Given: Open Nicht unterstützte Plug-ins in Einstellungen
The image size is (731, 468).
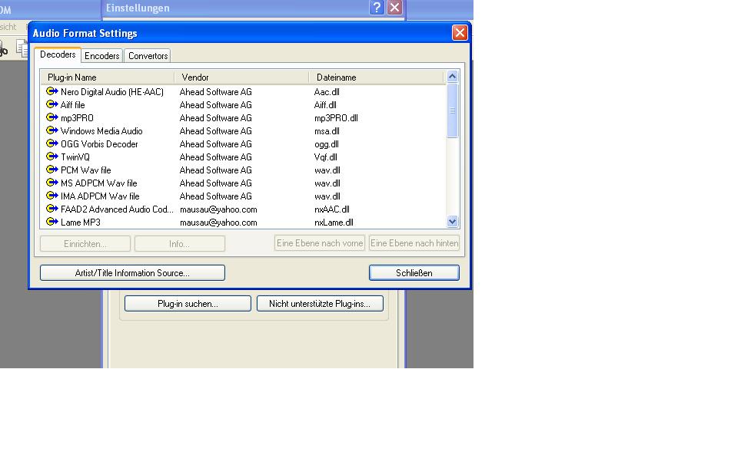Looking at the screenshot, I should tap(320, 304).
